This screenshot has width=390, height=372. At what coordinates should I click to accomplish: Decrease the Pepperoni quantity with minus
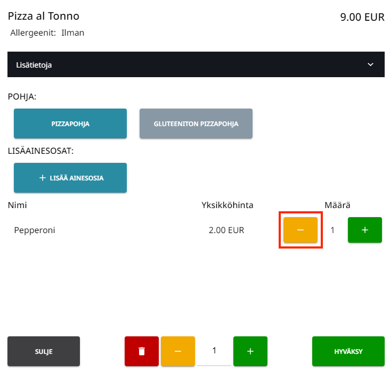tap(300, 230)
